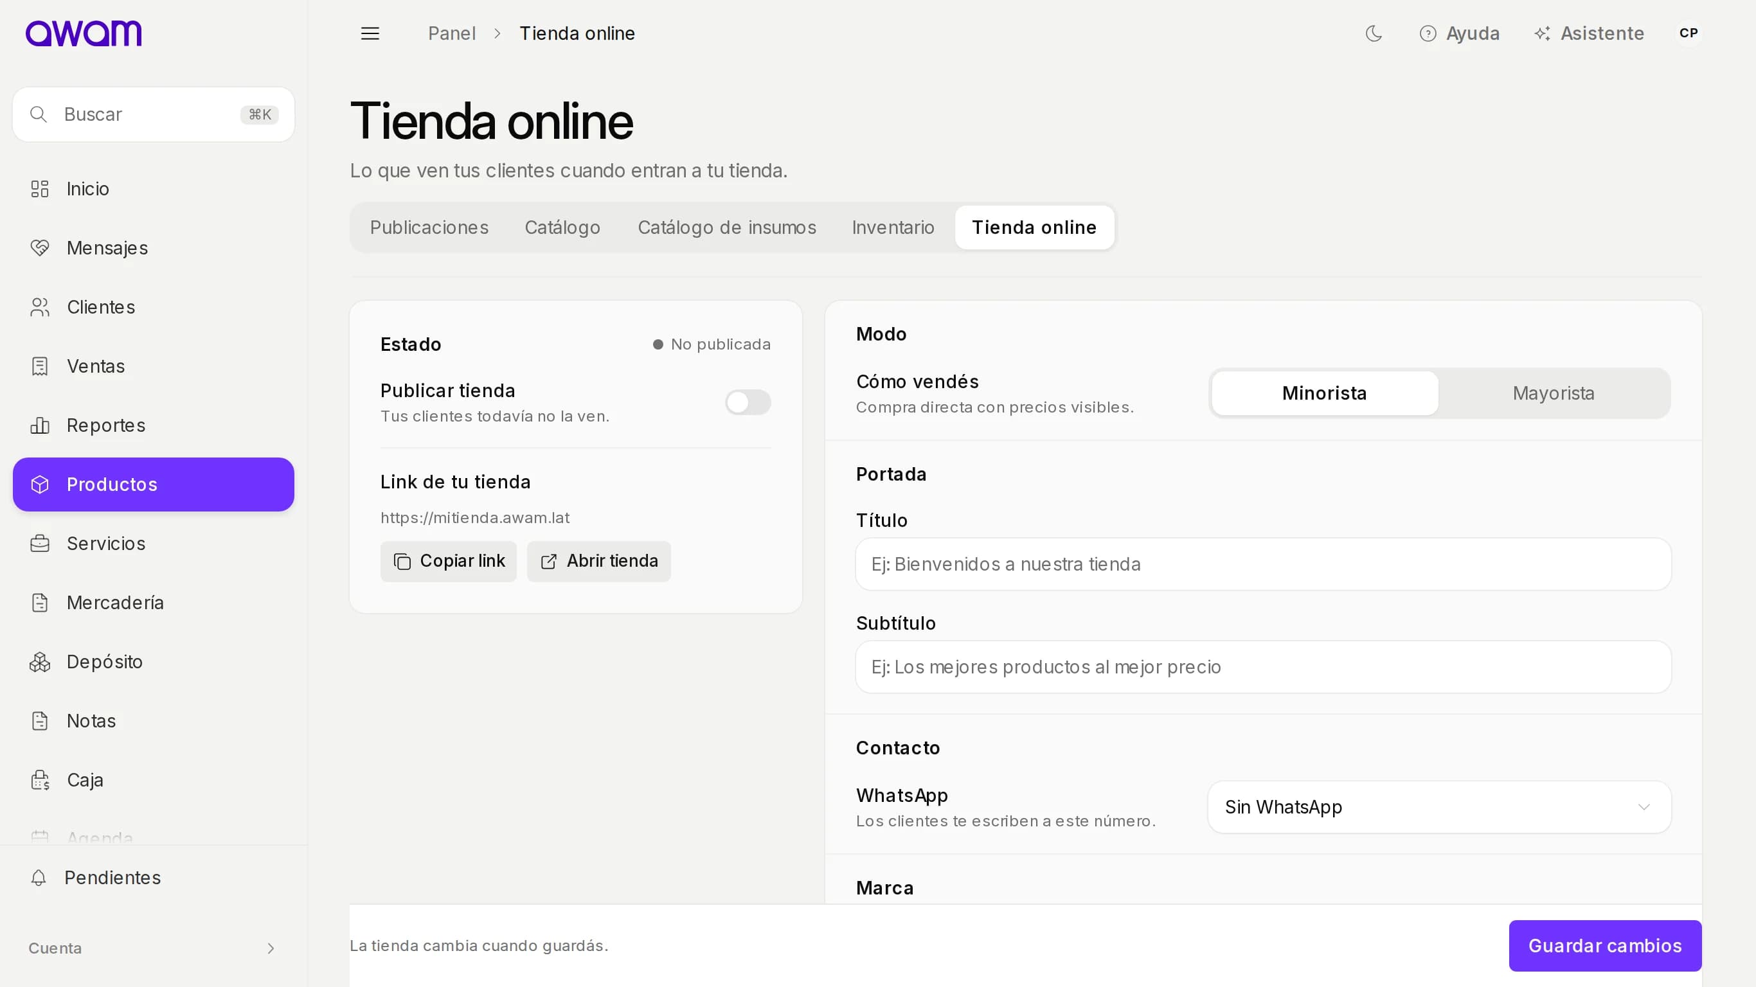The image size is (1756, 987).
Task: Open Caja in sidebar
Action: tap(154, 780)
